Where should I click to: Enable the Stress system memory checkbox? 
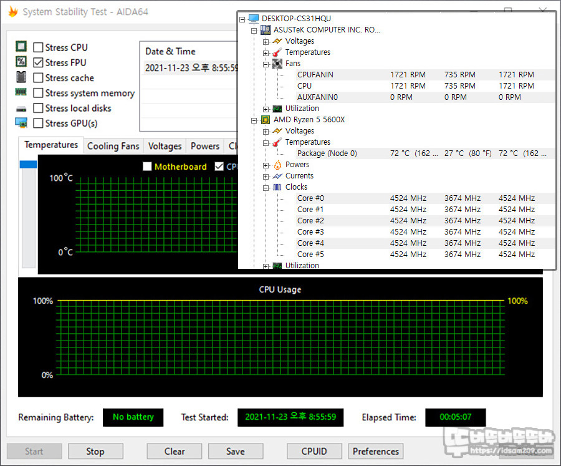[38, 93]
